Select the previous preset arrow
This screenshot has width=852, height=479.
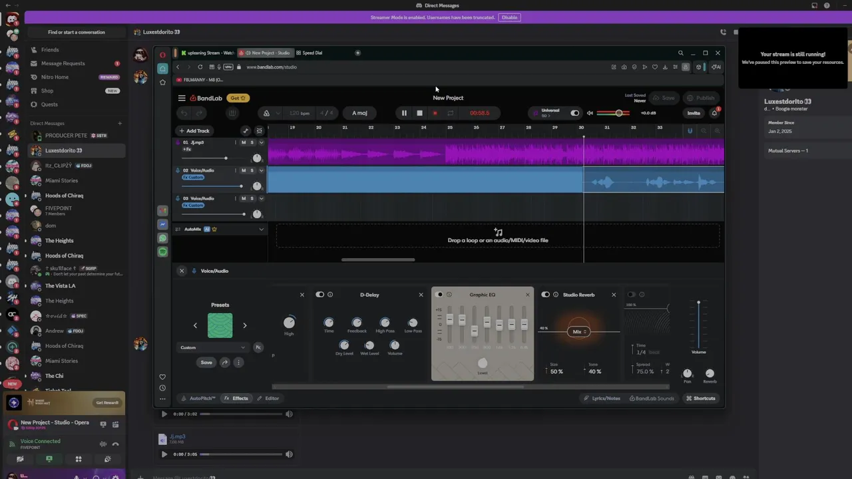(x=195, y=325)
